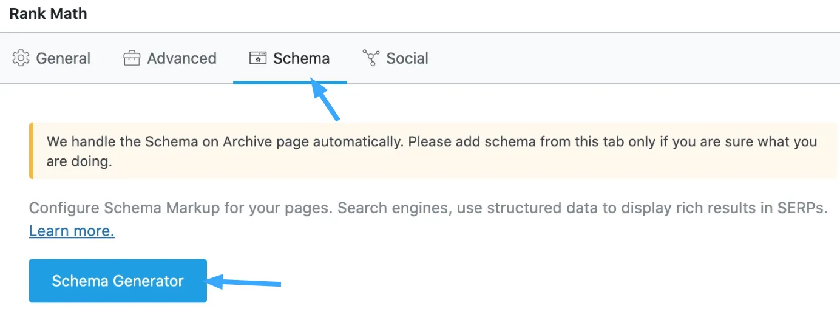Image resolution: width=840 pixels, height=323 pixels.
Task: Click the blue underline beneath Schema tab
Action: coord(290,82)
